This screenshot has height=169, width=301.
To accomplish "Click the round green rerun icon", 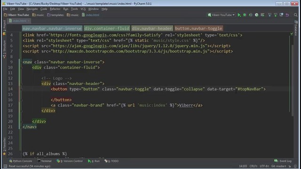I will click(x=256, y=15).
